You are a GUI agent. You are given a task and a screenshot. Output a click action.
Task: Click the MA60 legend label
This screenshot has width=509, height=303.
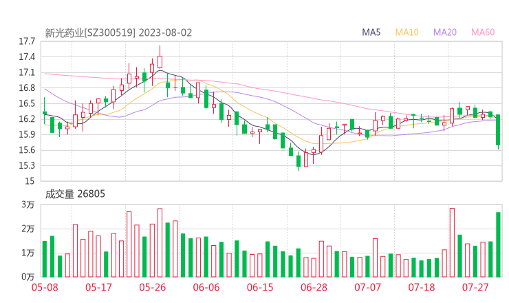pos(483,32)
